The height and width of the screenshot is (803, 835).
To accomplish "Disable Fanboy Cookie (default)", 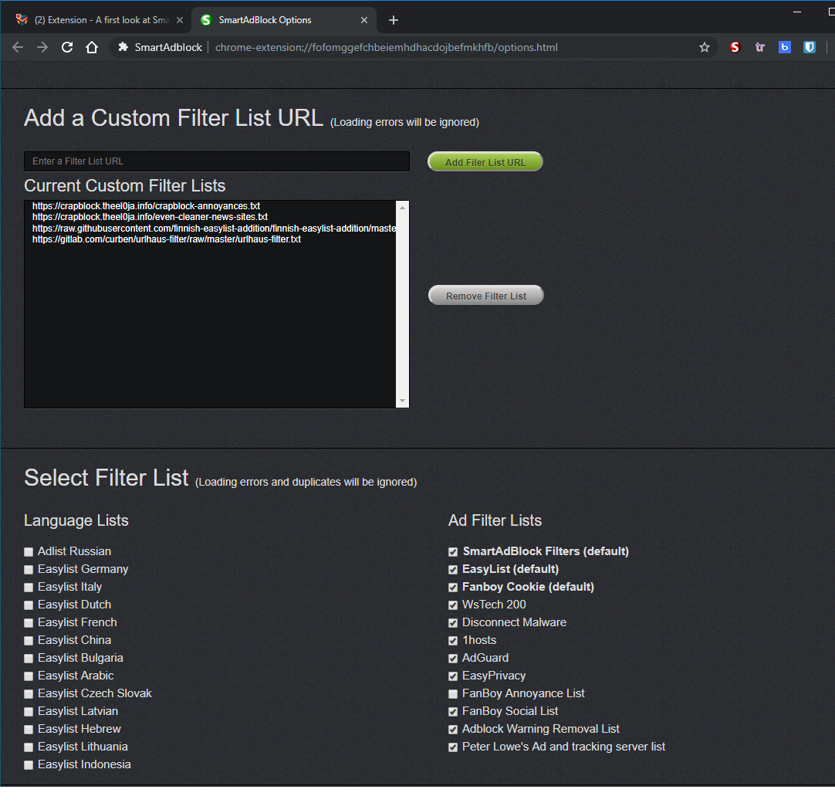I will [x=453, y=588].
